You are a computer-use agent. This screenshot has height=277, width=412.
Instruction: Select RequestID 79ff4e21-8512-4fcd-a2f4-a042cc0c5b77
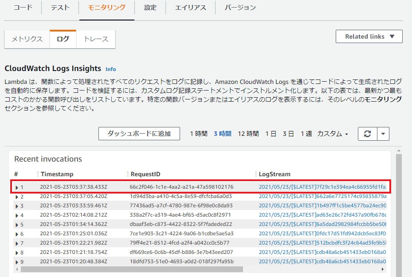point(180,243)
